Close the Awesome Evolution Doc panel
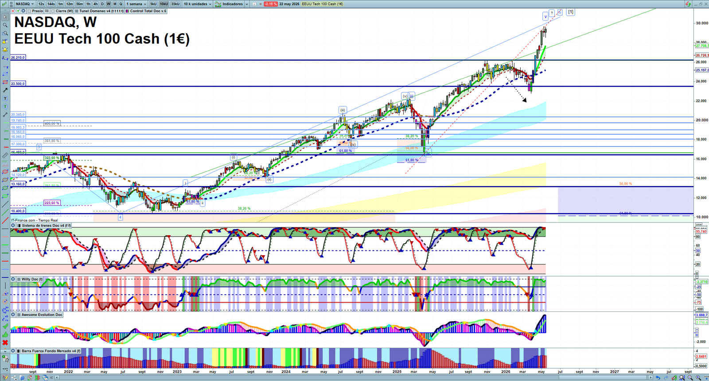This screenshot has width=709, height=381. 13,315
